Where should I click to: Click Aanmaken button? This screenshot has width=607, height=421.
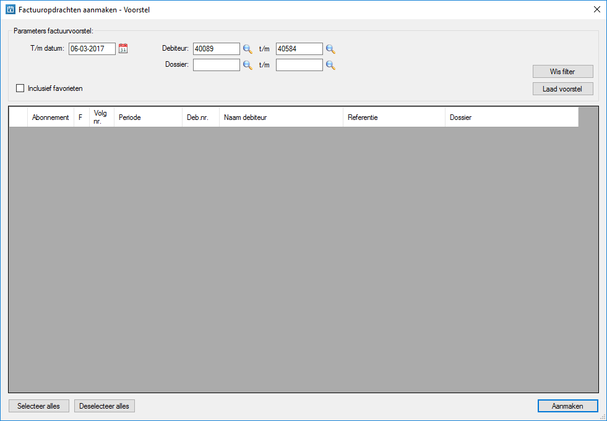pyautogui.click(x=568, y=406)
